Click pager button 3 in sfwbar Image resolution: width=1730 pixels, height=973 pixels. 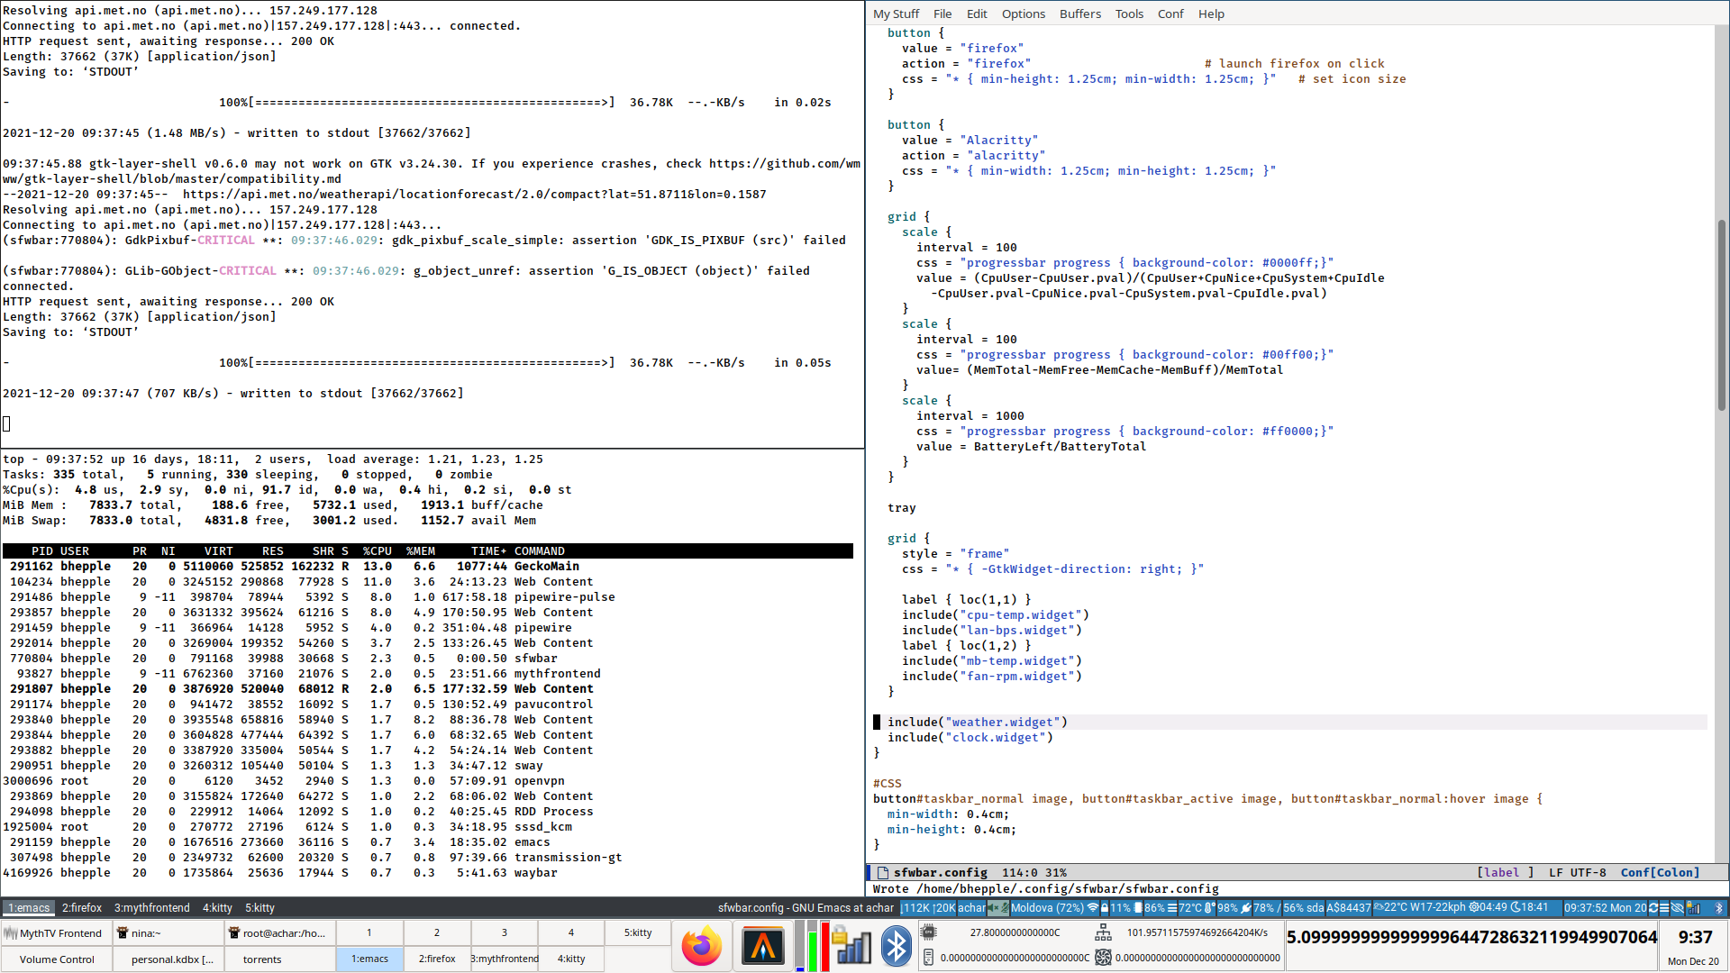coord(505,932)
